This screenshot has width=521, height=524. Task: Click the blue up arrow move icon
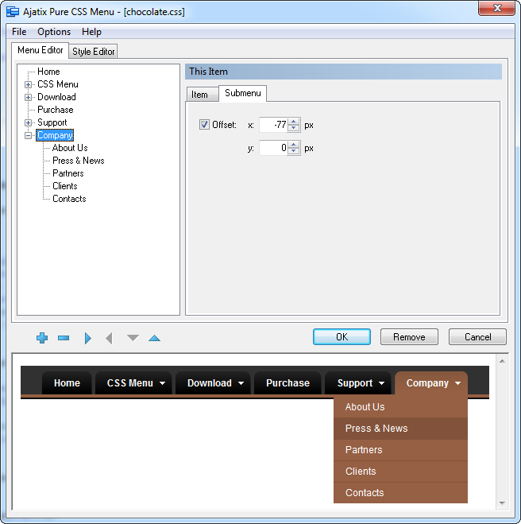click(154, 338)
